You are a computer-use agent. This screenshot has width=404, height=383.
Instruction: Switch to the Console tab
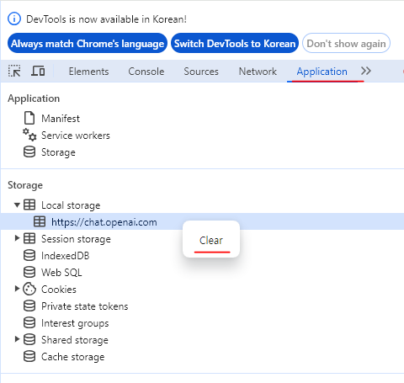click(x=146, y=72)
